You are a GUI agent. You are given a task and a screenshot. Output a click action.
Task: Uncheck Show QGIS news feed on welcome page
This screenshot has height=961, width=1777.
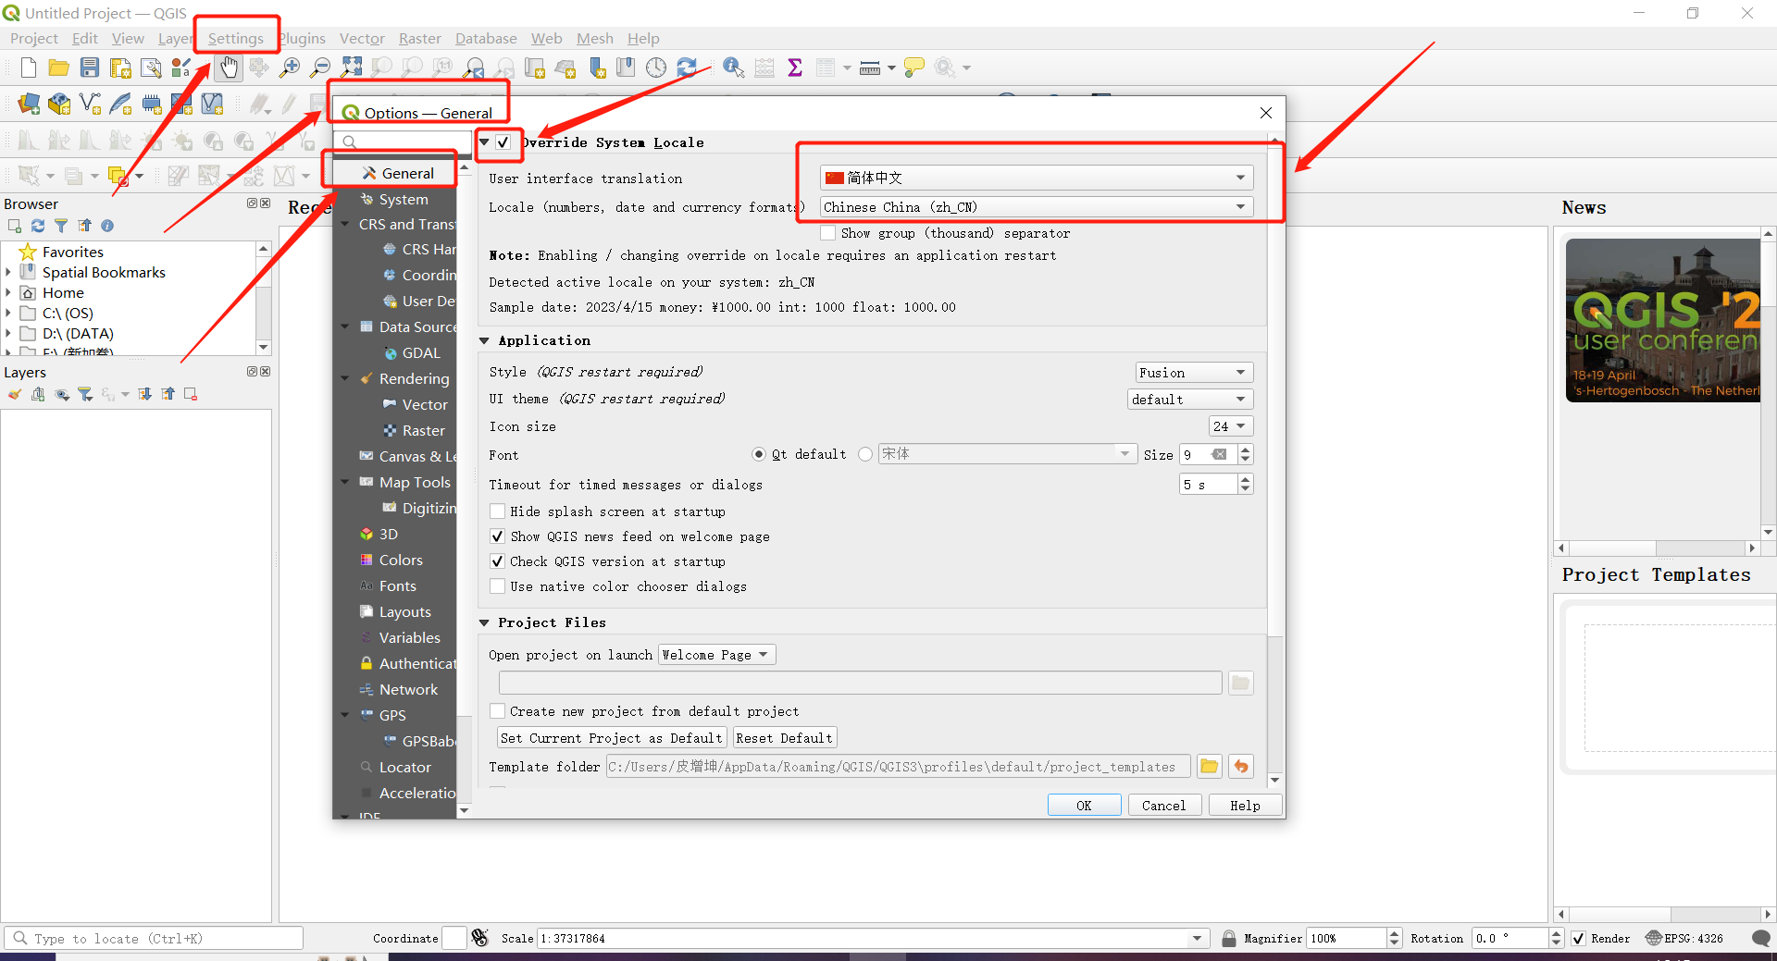[497, 536]
